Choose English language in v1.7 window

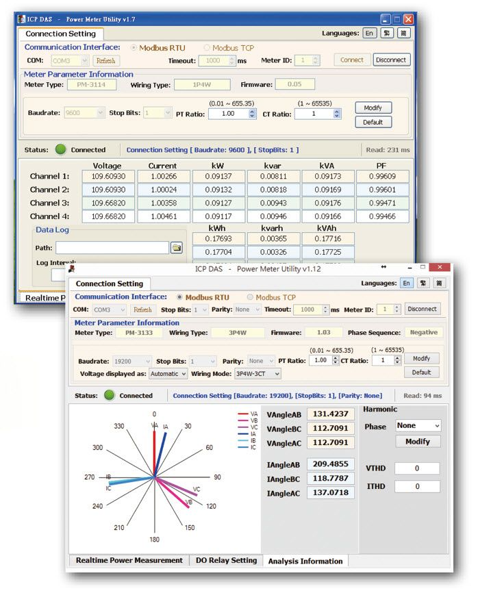click(370, 34)
